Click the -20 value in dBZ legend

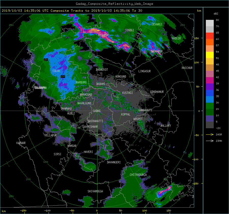(218, 128)
